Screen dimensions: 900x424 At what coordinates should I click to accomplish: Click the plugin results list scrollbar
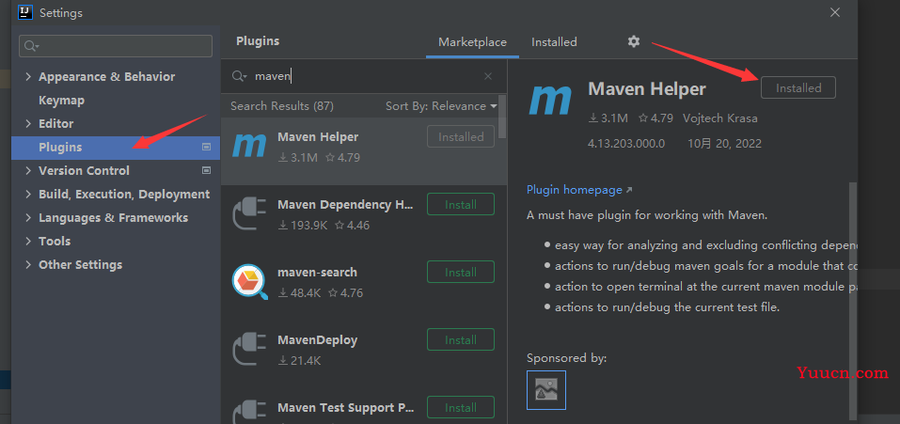(x=502, y=117)
